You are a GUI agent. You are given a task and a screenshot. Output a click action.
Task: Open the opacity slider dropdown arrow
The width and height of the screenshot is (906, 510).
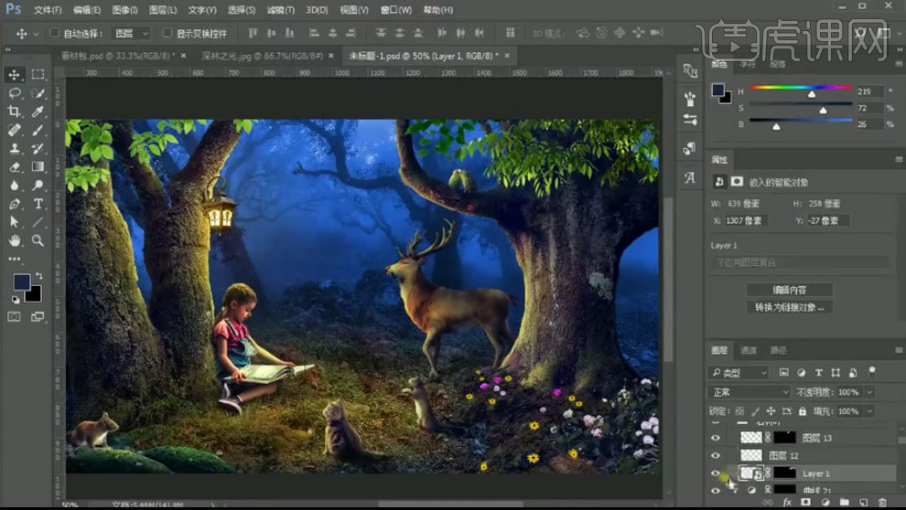[870, 392]
